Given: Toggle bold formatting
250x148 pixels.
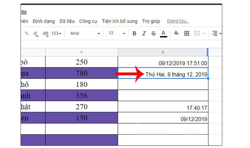Looking at the screenshot, I should 134,33.
